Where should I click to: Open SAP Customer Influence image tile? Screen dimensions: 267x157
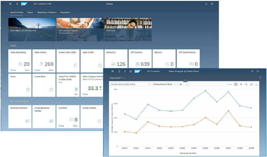80,30
